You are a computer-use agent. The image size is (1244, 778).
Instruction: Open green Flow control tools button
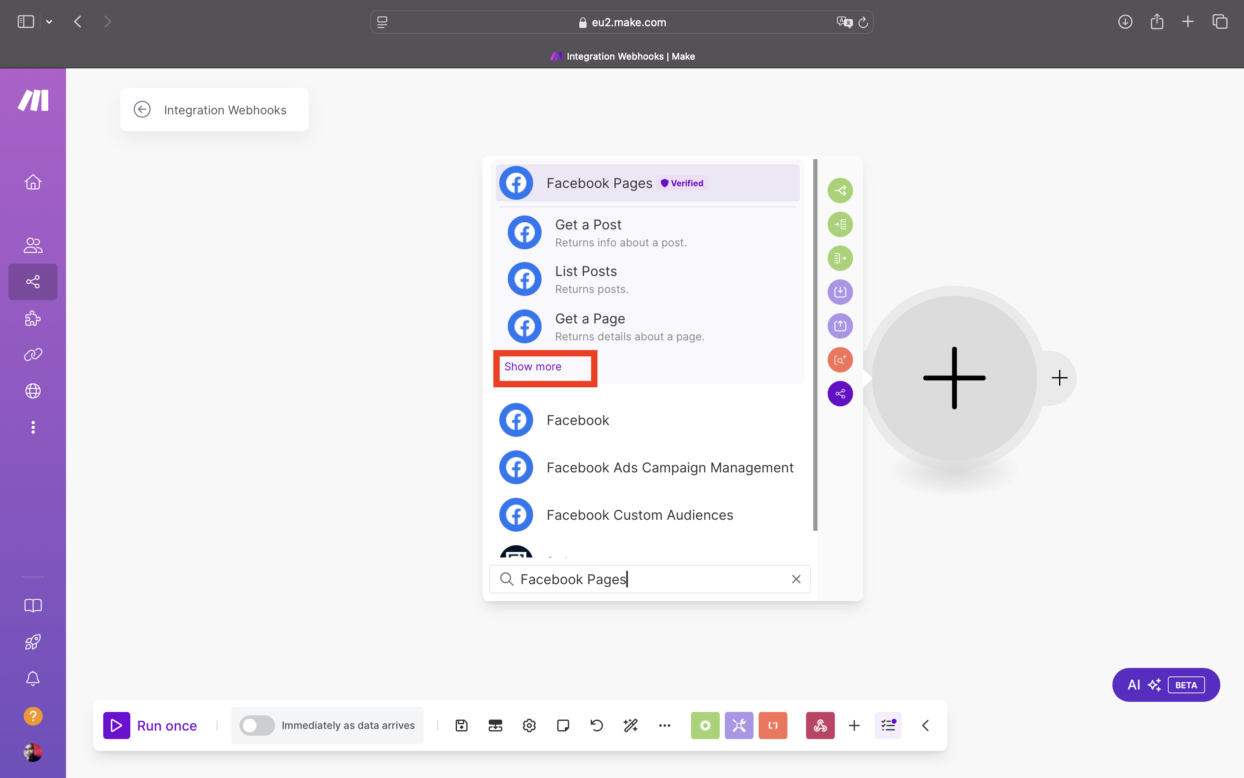(705, 726)
